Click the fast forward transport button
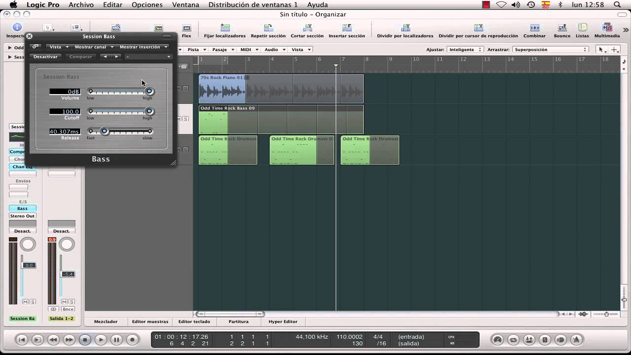This screenshot has height=355, width=631. [69, 340]
